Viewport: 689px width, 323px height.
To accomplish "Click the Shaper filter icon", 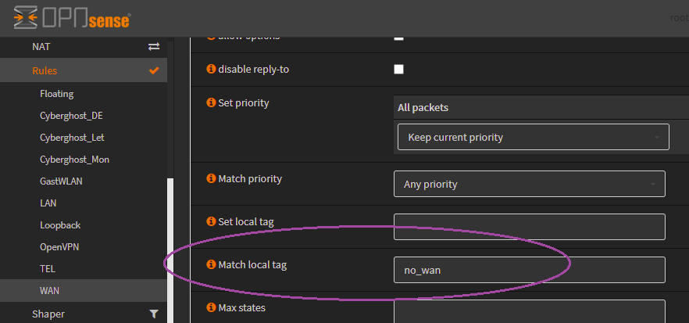I will pos(154,314).
